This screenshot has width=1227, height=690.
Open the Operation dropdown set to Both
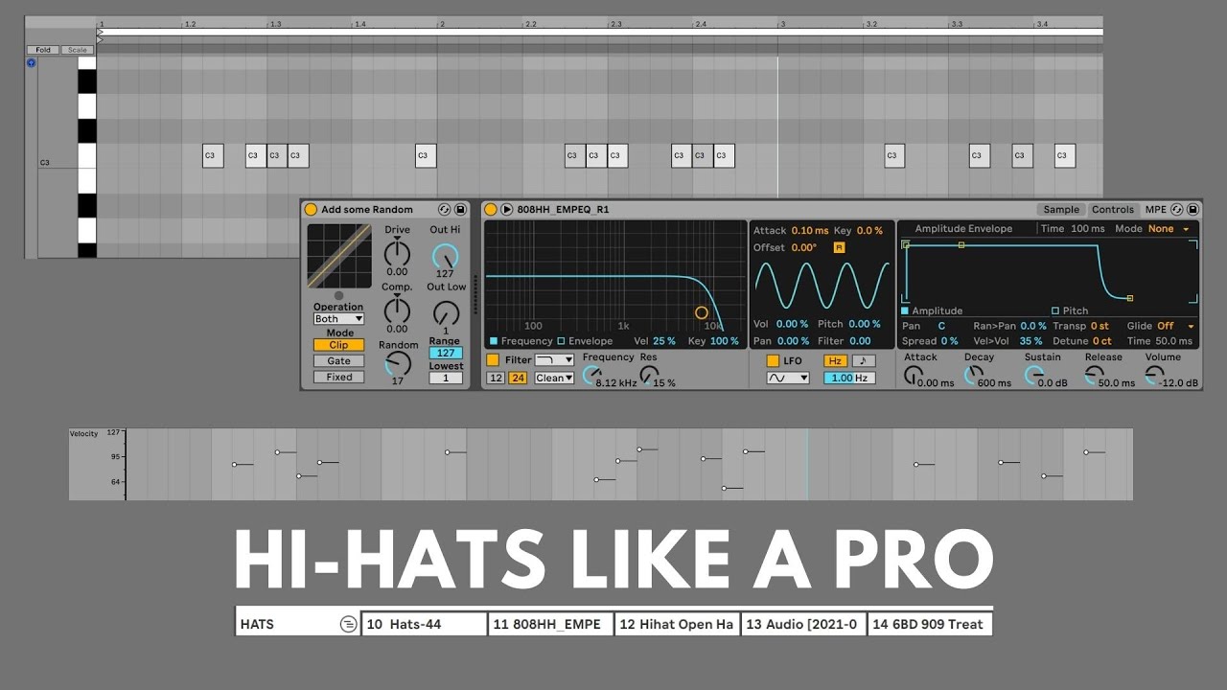point(339,319)
